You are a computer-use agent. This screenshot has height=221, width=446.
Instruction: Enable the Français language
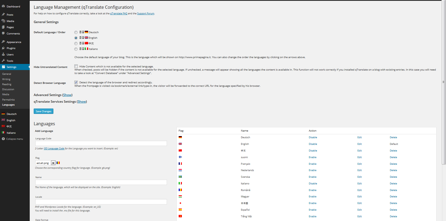[312, 164]
